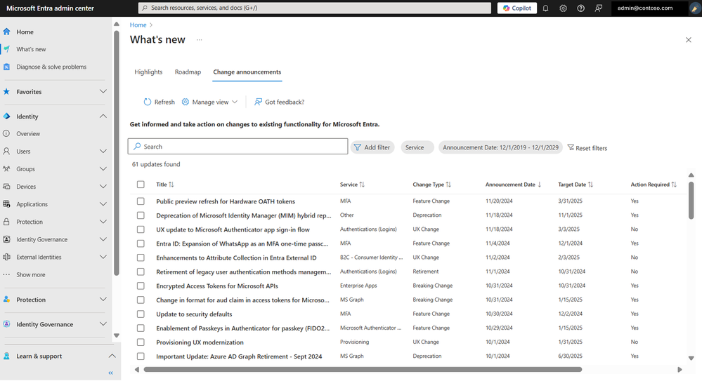Sort by Action Required column arrows
702x388 pixels.
pyautogui.click(x=674, y=185)
